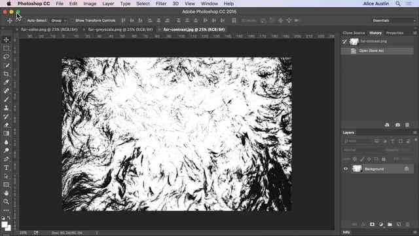The image size is (419, 236).
Task: Create new snapshot with camera icon
Action: 397,125
